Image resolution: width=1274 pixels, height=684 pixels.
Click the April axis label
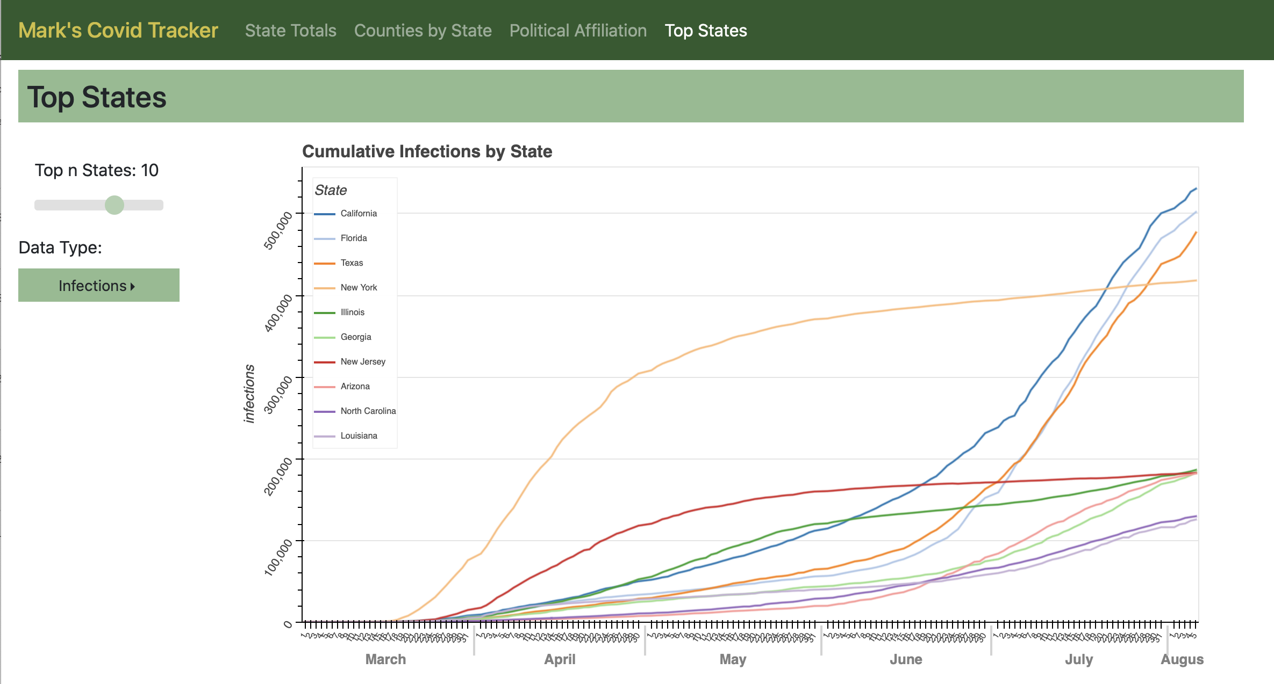(x=560, y=659)
